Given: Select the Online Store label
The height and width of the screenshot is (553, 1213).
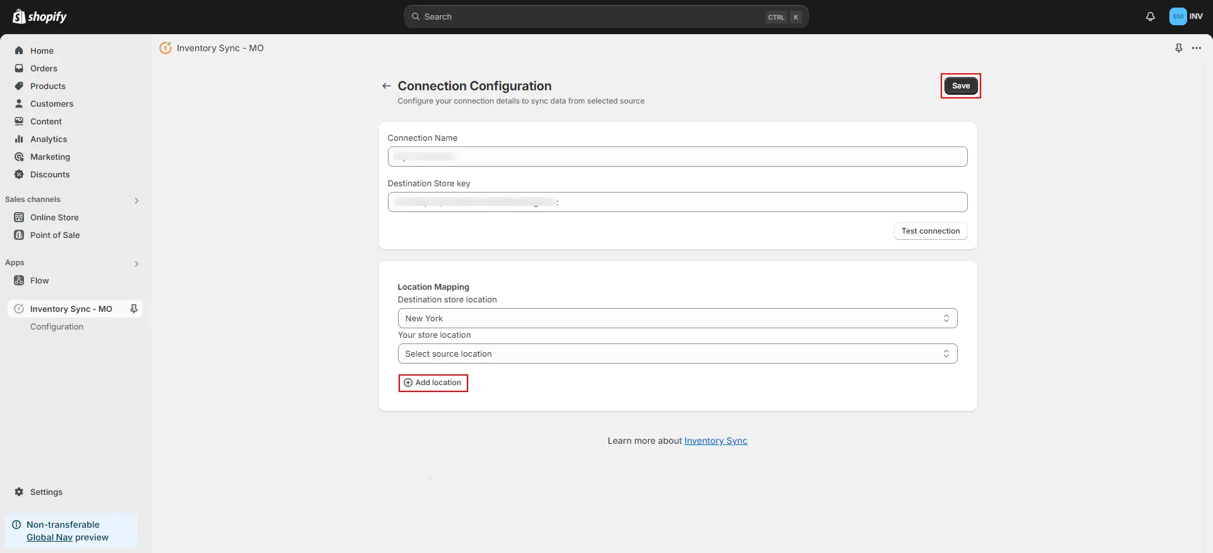Looking at the screenshot, I should coord(54,217).
